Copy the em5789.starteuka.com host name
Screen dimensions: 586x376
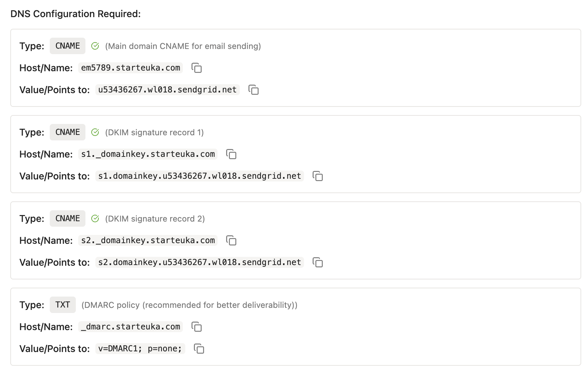tap(197, 68)
